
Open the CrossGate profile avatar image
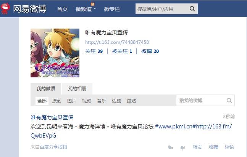55,53
